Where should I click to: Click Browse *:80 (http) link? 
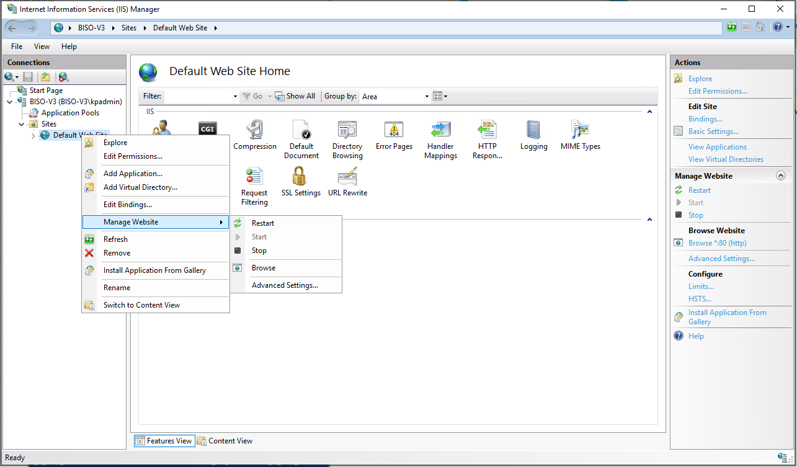coord(718,243)
